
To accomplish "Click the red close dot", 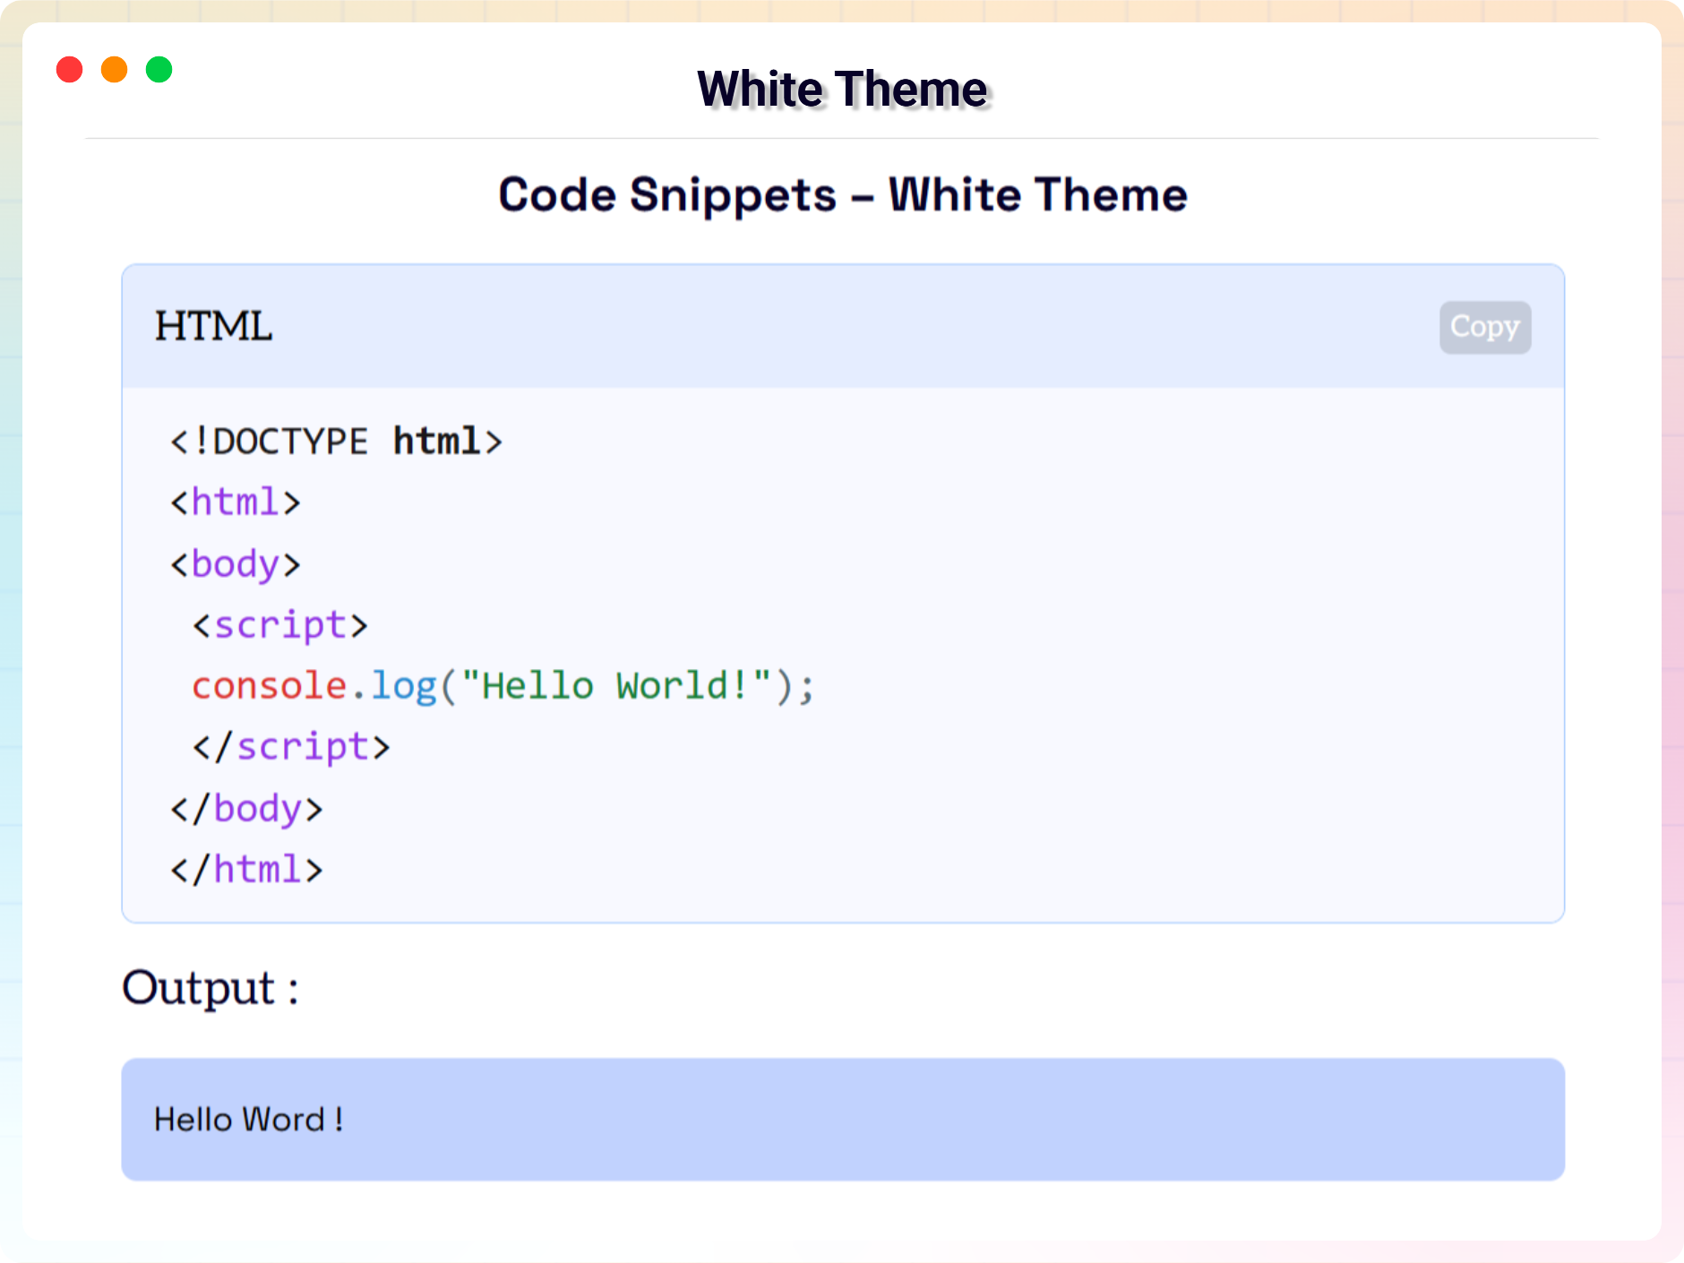I will [69, 69].
